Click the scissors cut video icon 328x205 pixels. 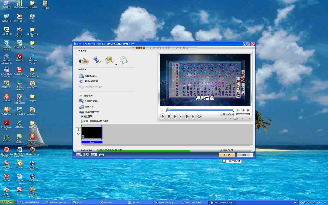pyautogui.click(x=248, y=110)
